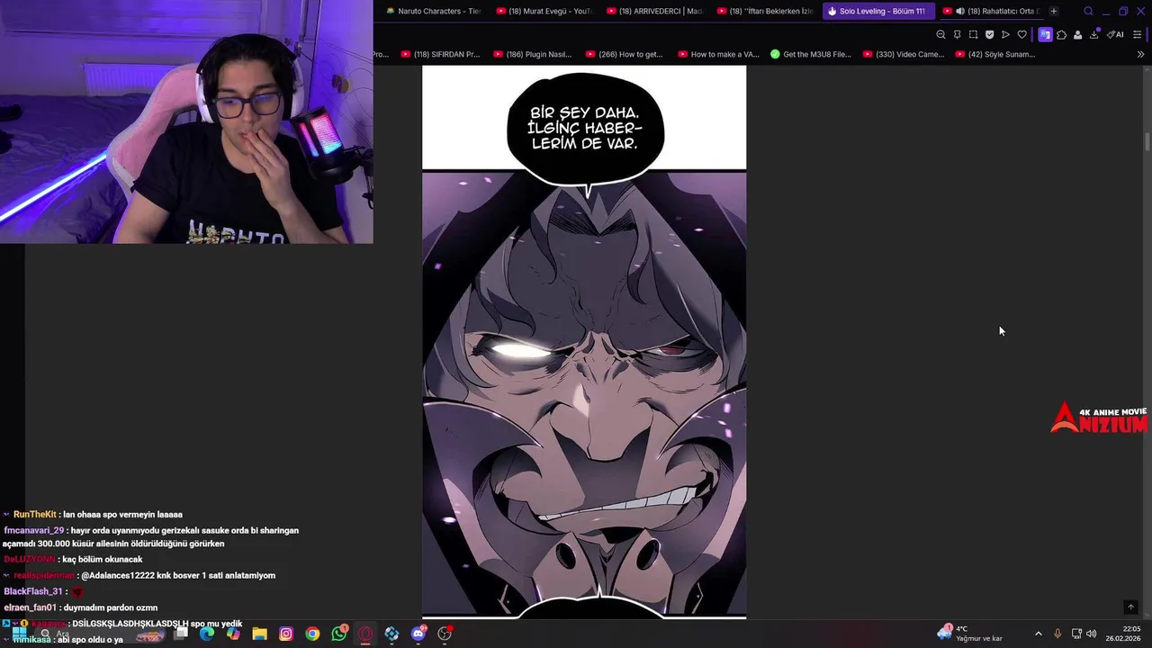Click the send/flow arrow icon

1005,34
